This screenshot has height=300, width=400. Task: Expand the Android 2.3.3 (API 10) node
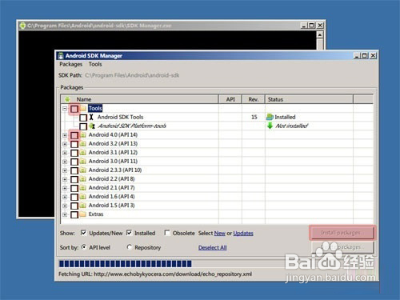click(x=65, y=170)
